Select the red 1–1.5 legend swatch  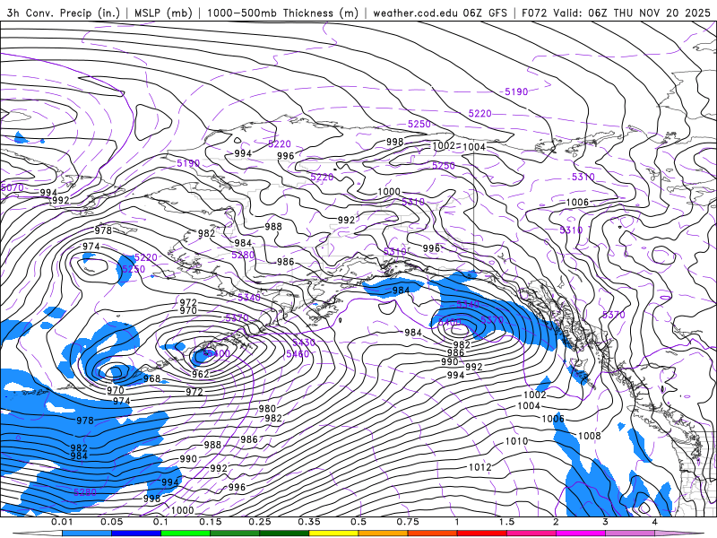482,534
